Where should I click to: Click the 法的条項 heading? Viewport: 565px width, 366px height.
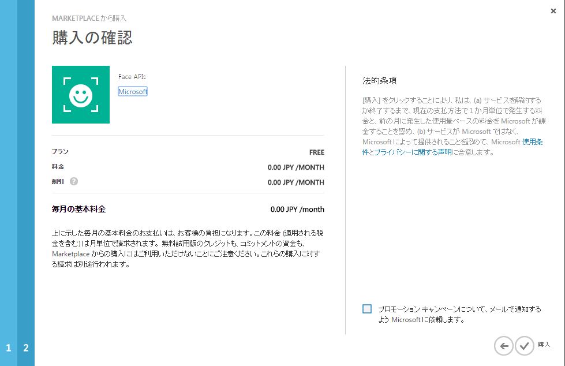(x=379, y=80)
